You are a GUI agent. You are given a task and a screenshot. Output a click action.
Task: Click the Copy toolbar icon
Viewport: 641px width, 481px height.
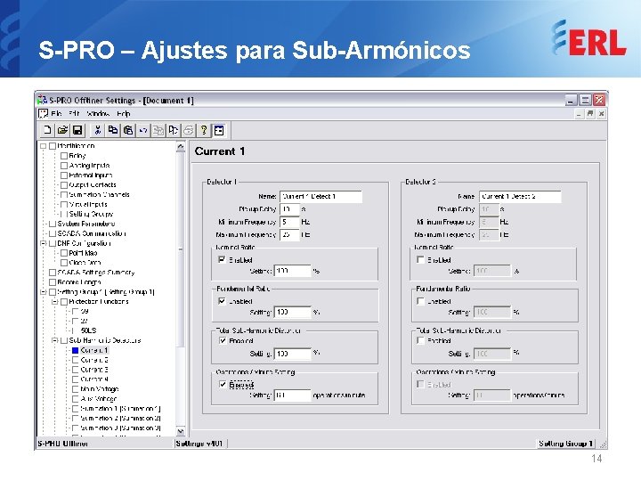[112, 130]
